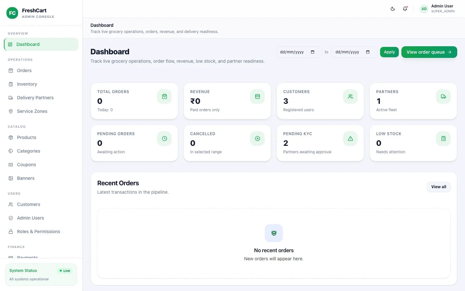Open Categories in the sidebar
The width and height of the screenshot is (465, 291).
coord(41,151)
